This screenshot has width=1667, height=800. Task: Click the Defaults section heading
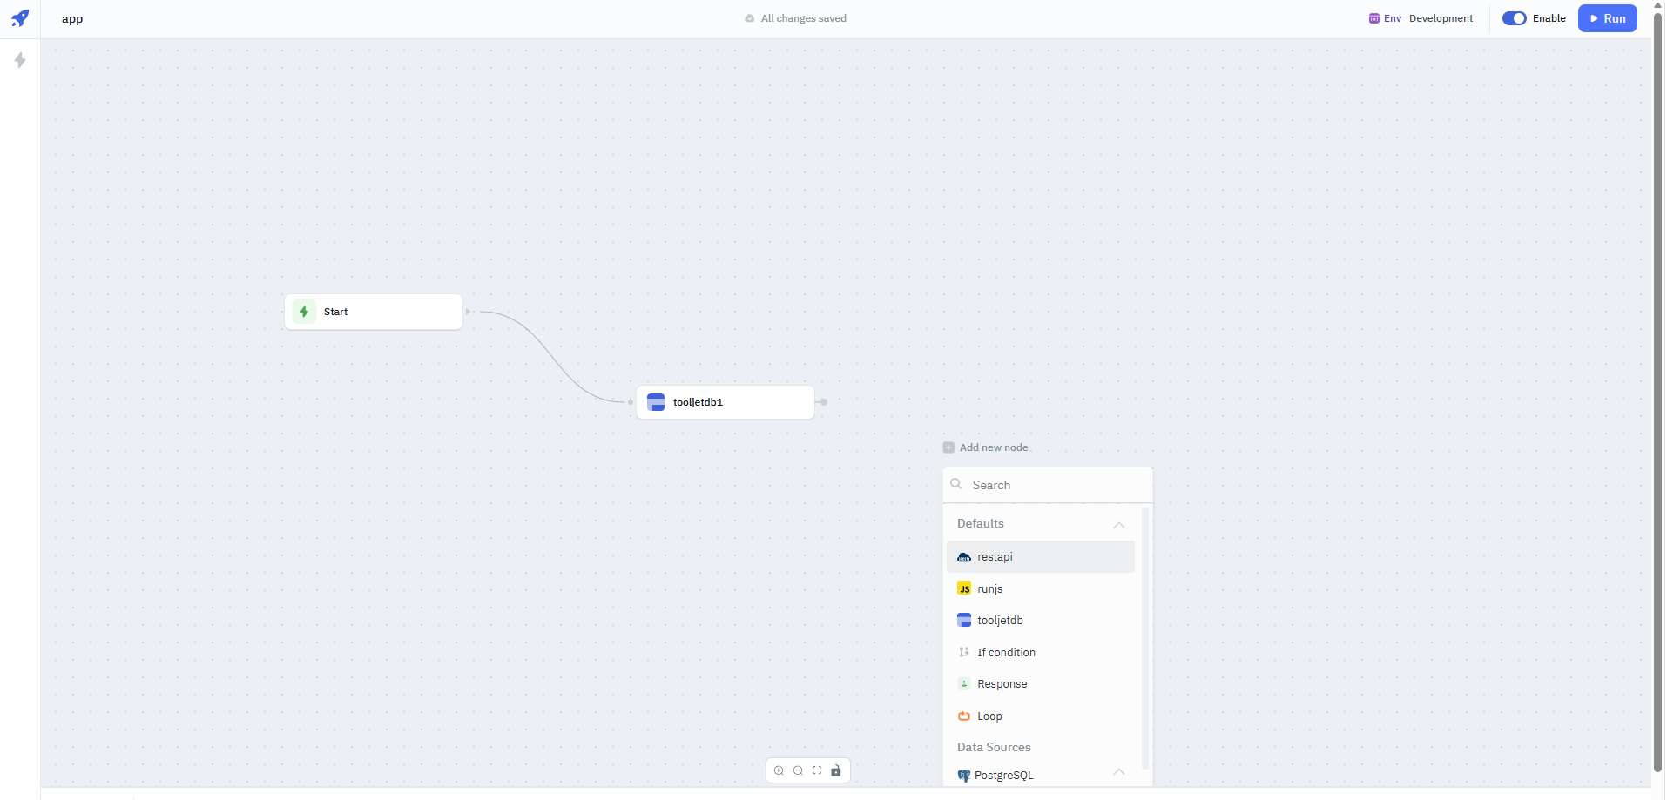pos(981,523)
